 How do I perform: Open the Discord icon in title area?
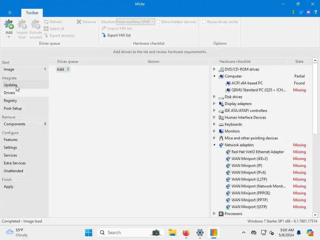(x=308, y=12)
